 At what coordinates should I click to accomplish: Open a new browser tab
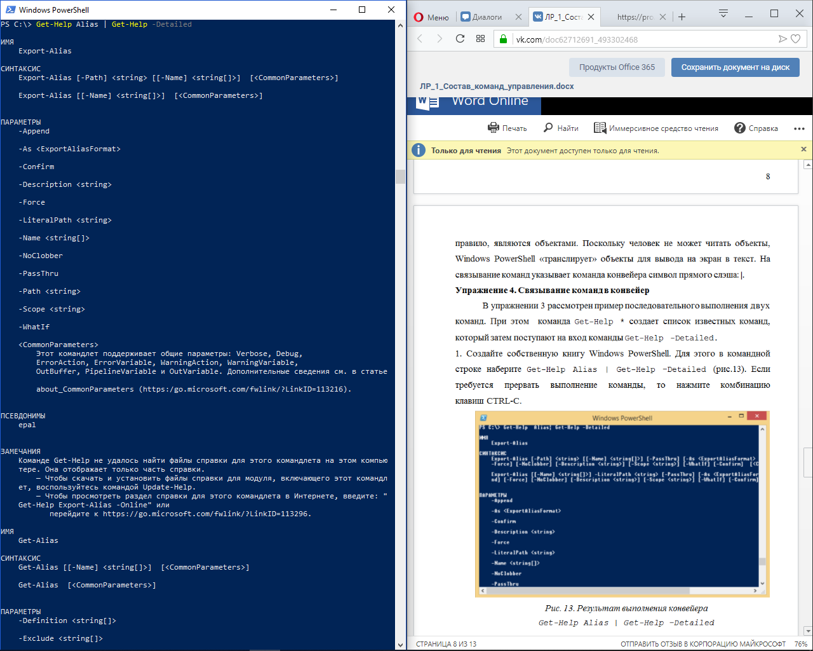(682, 17)
